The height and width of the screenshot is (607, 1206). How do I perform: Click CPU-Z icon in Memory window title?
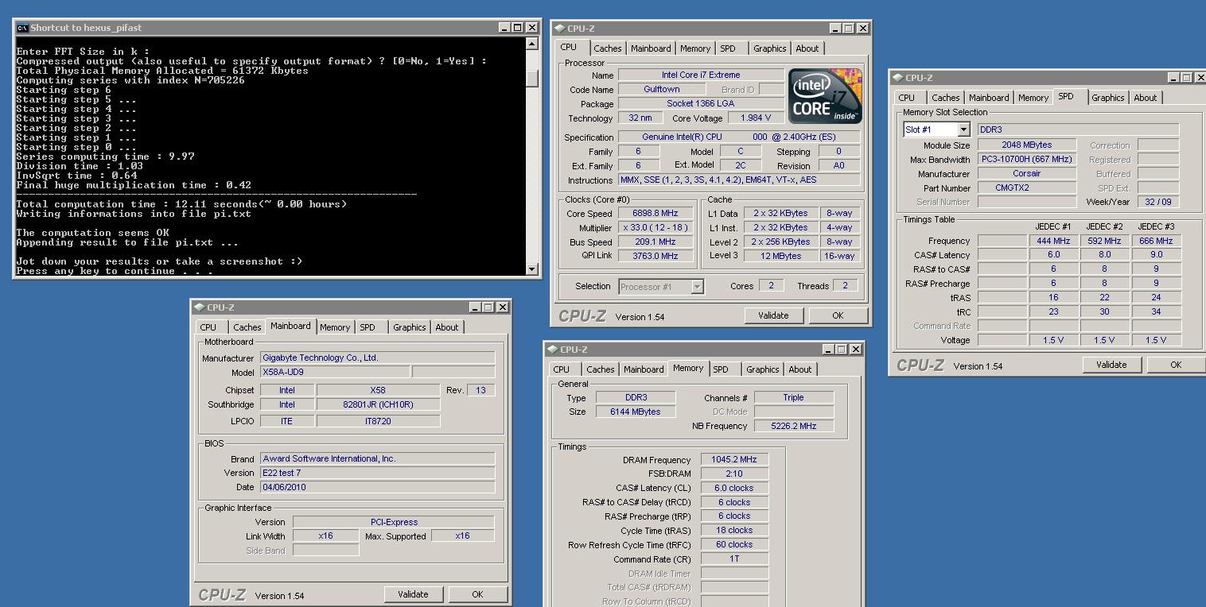[553, 350]
